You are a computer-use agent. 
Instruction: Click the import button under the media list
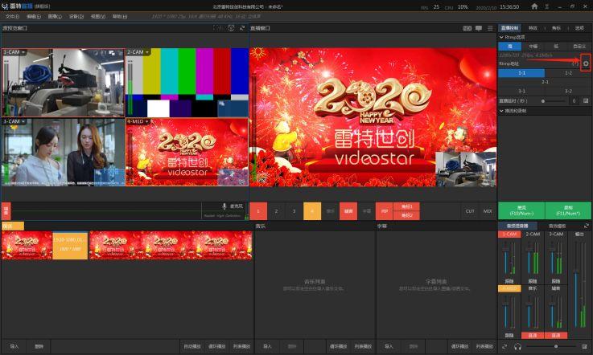(x=14, y=346)
